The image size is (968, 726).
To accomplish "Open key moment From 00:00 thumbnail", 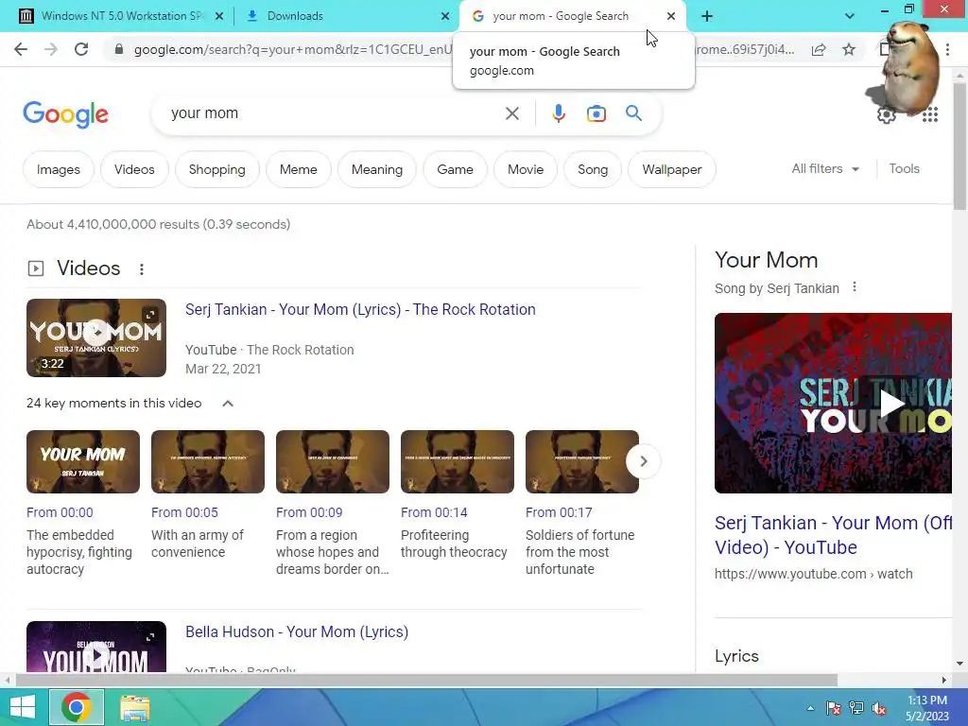I will pyautogui.click(x=83, y=461).
